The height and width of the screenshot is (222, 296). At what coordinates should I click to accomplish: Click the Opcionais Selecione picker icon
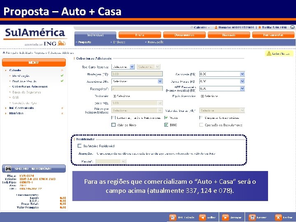(x=114, y=96)
